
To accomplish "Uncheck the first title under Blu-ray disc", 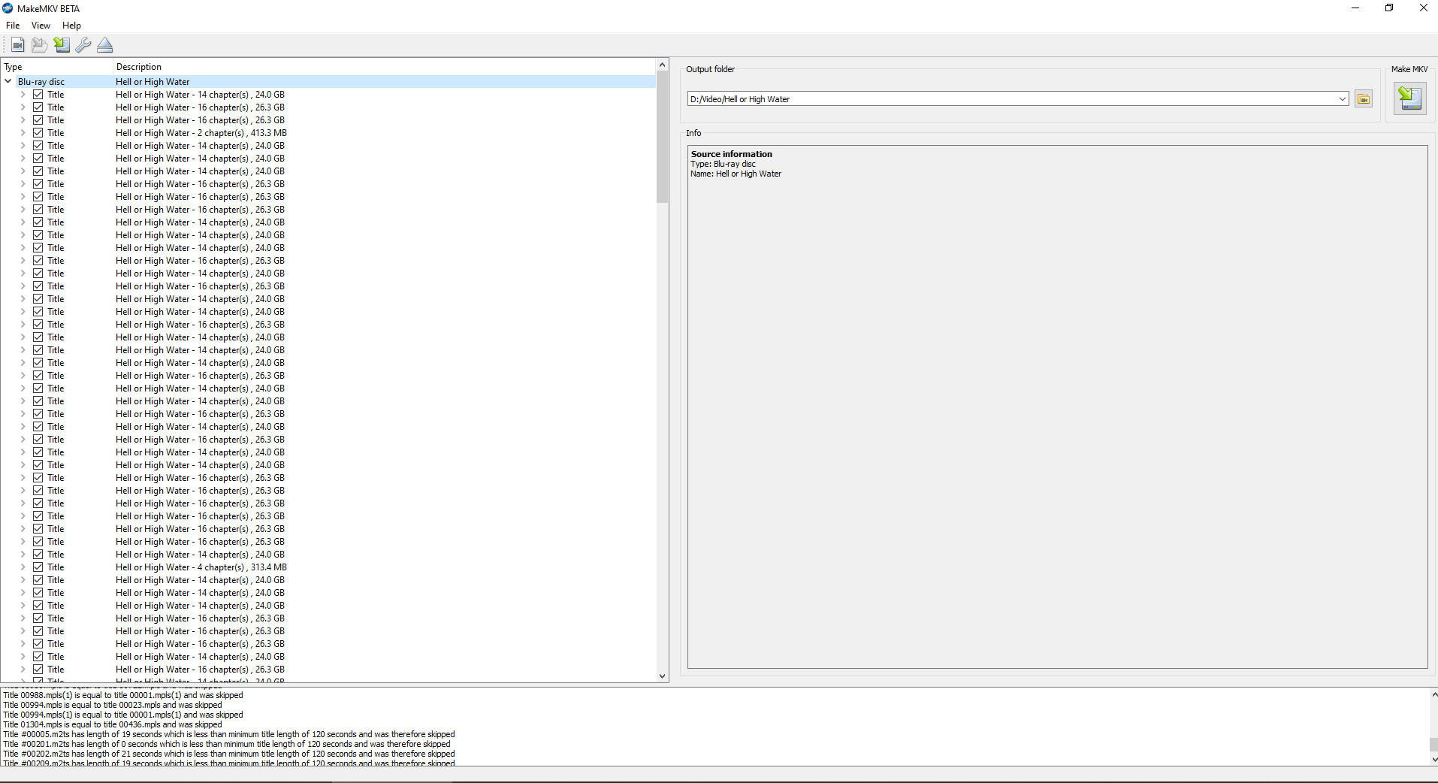I will click(38, 95).
